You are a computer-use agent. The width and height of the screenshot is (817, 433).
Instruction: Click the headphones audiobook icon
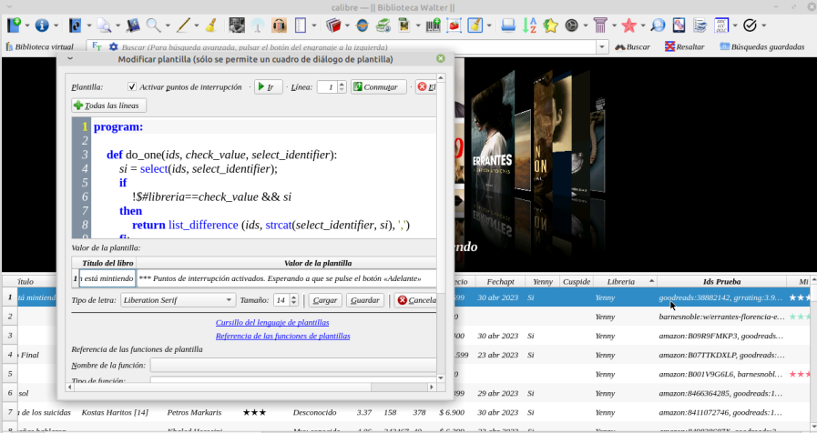click(280, 25)
